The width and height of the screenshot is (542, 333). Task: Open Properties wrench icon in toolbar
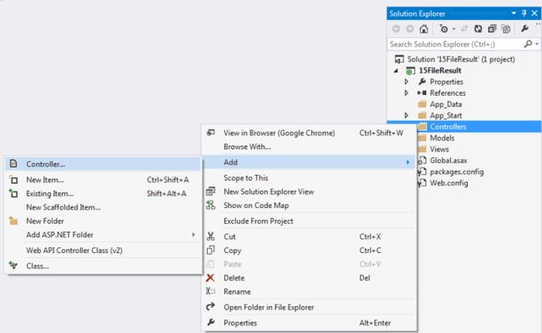click(x=524, y=28)
